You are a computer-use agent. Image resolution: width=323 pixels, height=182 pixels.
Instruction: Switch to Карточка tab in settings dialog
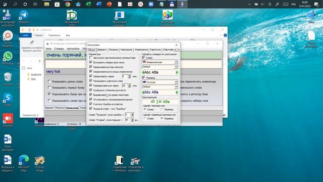pyautogui.click(x=155, y=50)
